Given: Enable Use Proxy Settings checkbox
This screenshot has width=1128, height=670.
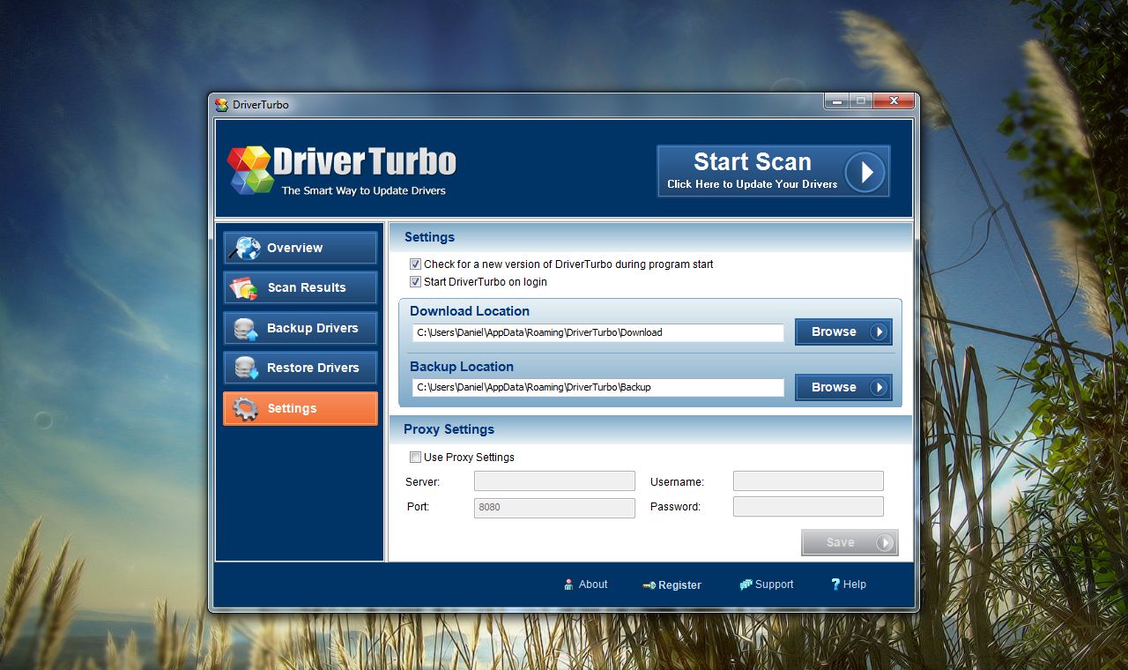Looking at the screenshot, I should point(416,458).
